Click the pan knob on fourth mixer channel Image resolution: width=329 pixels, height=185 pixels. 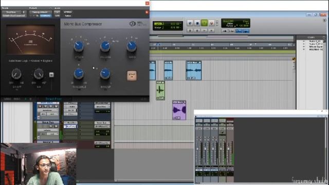coord(222,132)
